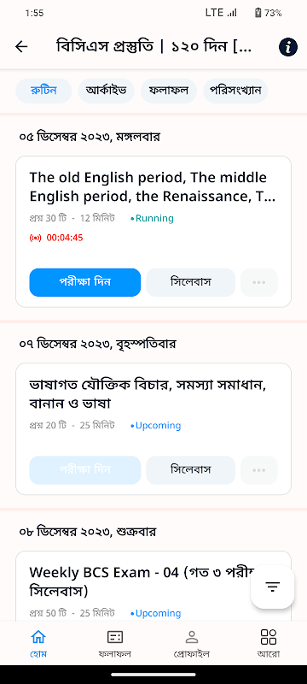Tap the floating filter icon button
Viewport: 307px width, 684px height.
[273, 587]
